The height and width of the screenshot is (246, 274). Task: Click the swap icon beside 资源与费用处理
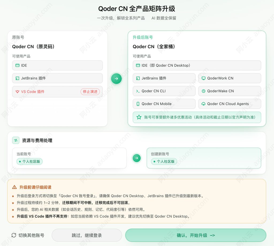pos(16,140)
